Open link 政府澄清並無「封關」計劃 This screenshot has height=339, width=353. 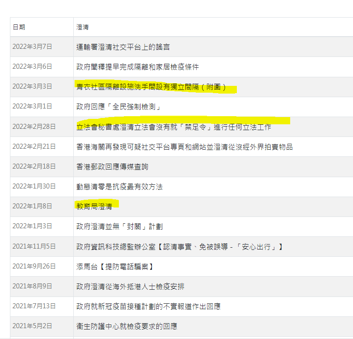pos(119,226)
